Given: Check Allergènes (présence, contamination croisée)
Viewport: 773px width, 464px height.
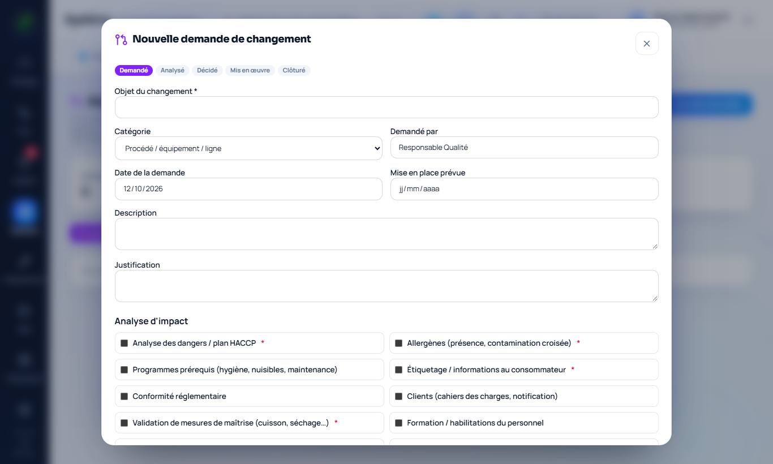Looking at the screenshot, I should [399, 343].
